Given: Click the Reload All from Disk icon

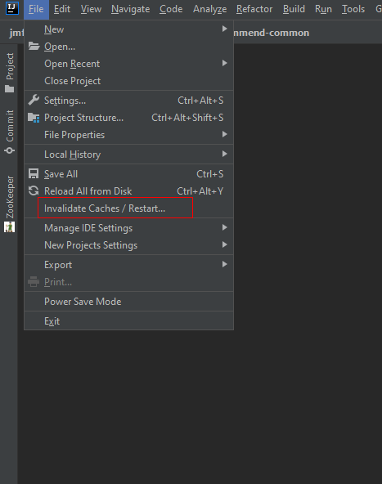Looking at the screenshot, I should (34, 190).
